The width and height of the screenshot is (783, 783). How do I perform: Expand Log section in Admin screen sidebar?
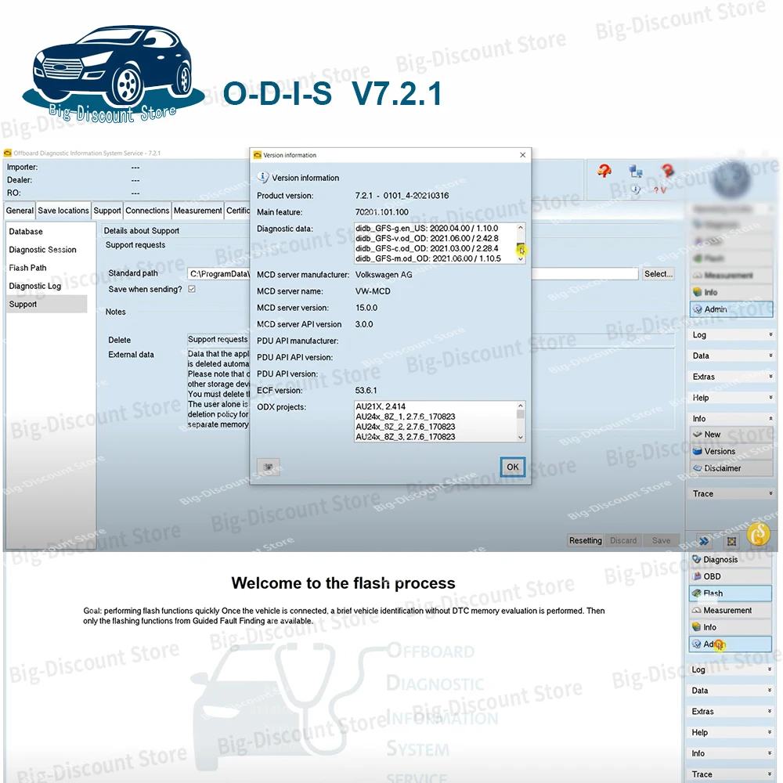(731, 335)
